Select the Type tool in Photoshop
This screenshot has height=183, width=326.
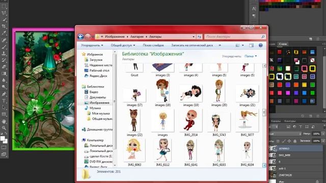[x=4, y=101]
